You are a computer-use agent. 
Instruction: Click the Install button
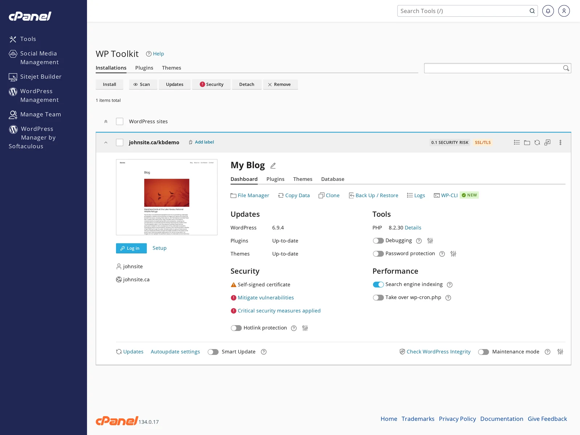[109, 84]
